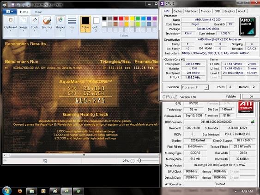Click the ATI Radeon logo in GPU-Z
Screen dimensions: 260x195
246,107
